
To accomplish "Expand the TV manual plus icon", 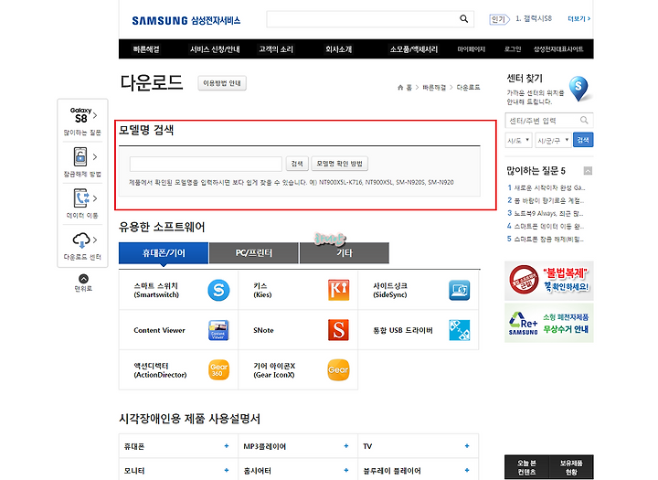I will (x=467, y=446).
